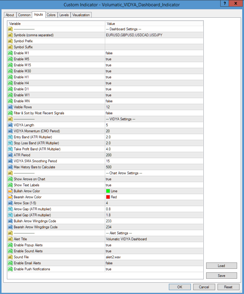Click the --- VIDYA Settings --- value cell
This screenshot has width=244, height=294.
(x=154, y=119)
